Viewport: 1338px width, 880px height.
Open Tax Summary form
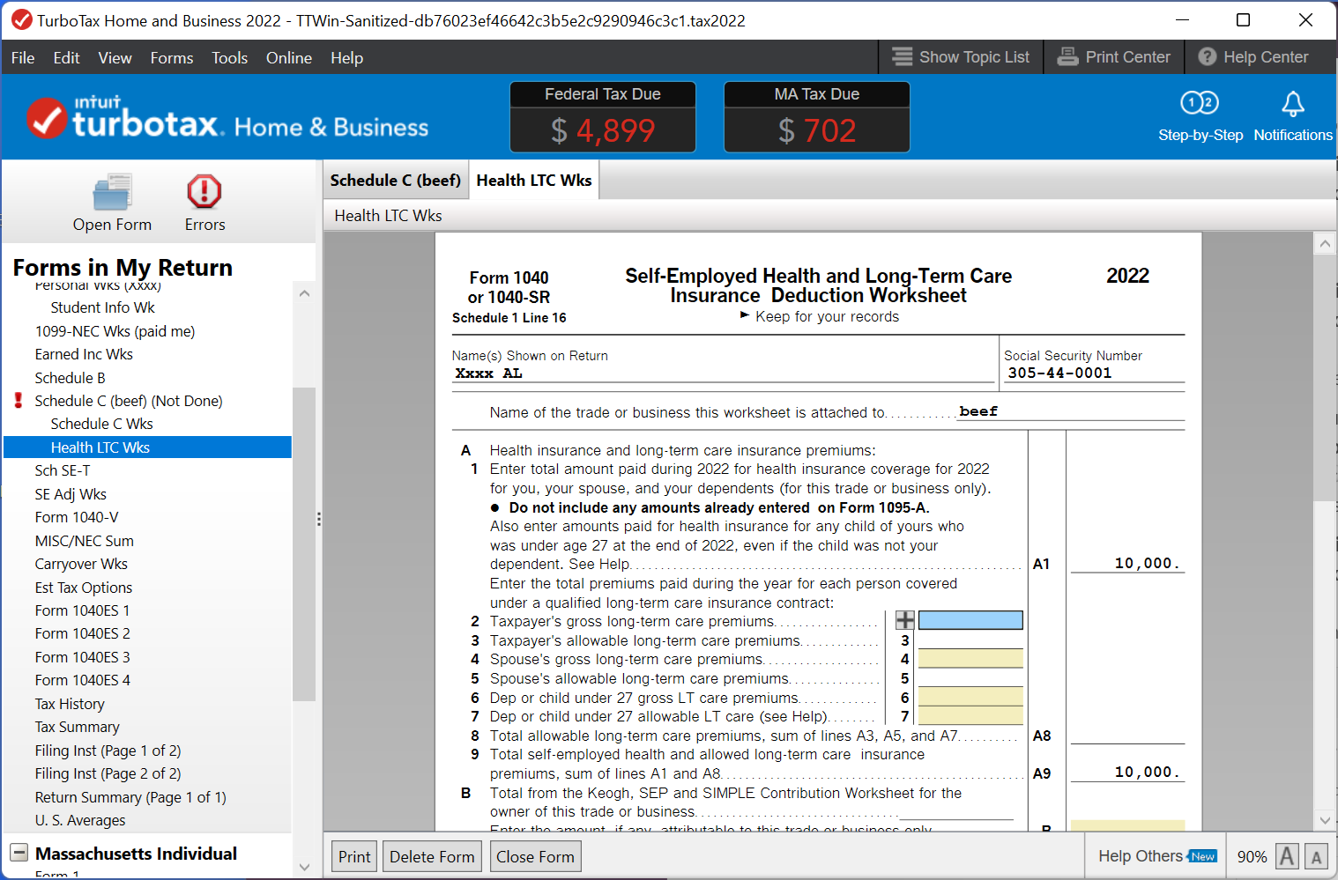tap(77, 727)
